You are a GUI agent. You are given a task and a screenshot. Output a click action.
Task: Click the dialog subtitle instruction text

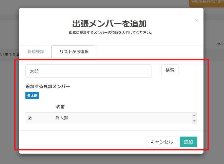[110, 33]
